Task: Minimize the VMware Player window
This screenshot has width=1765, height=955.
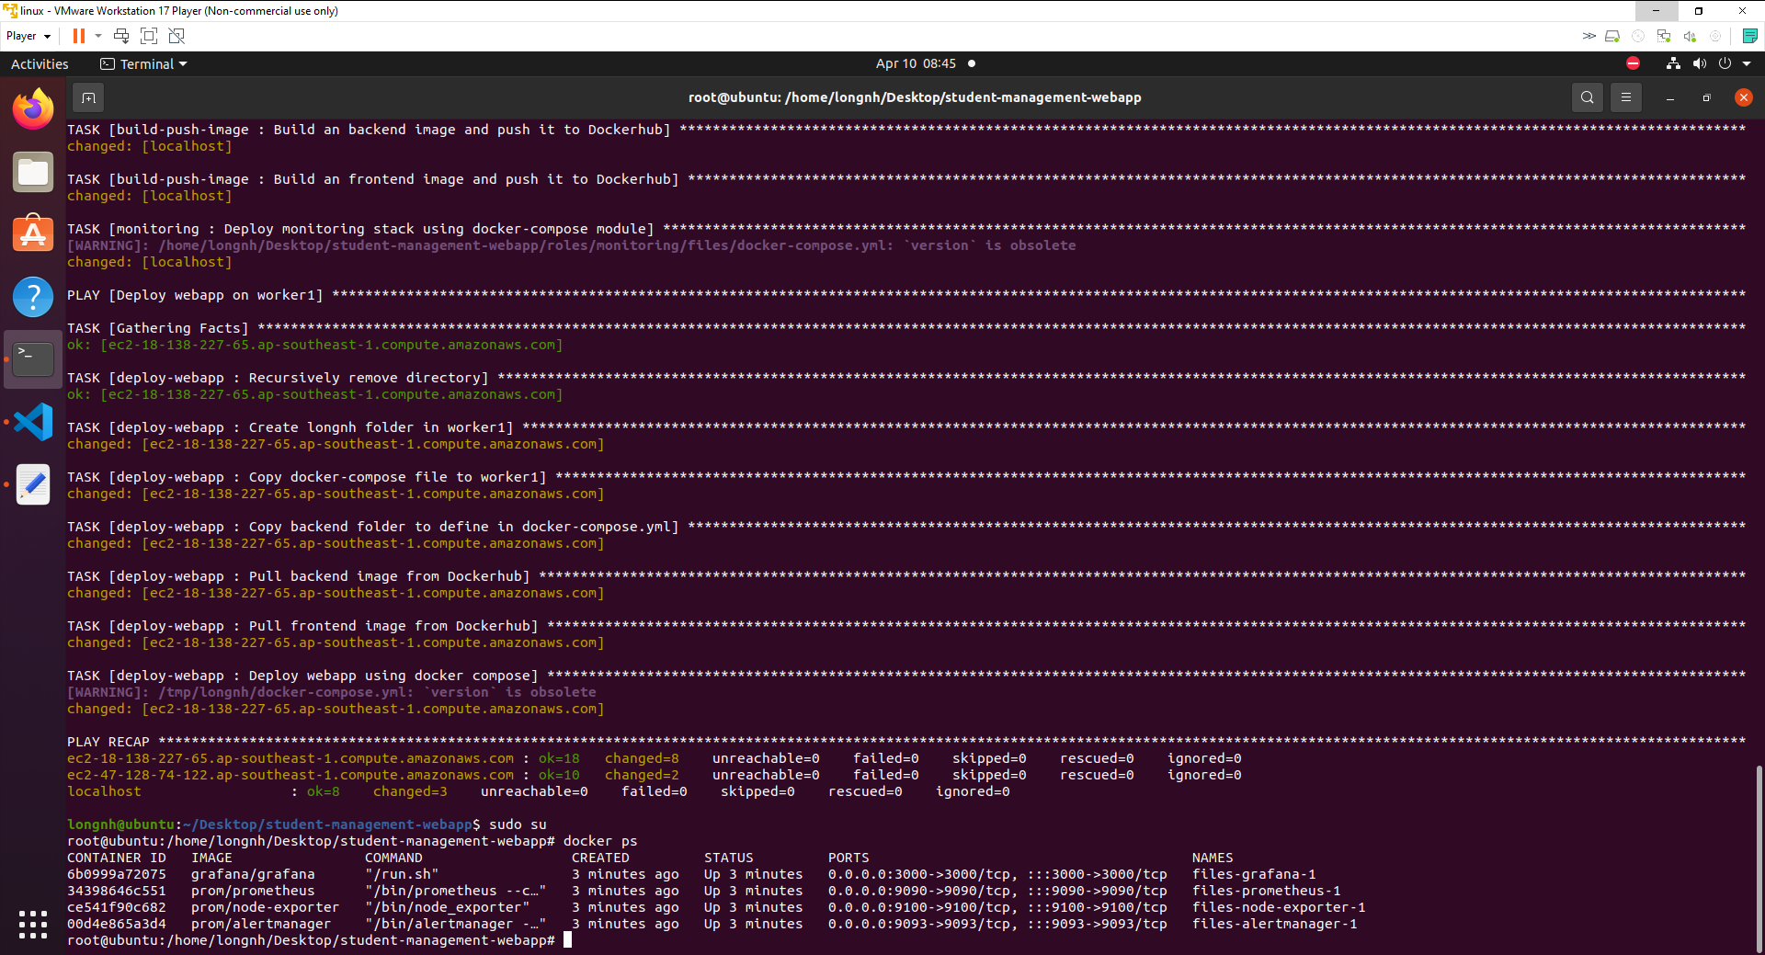Action: [x=1656, y=11]
